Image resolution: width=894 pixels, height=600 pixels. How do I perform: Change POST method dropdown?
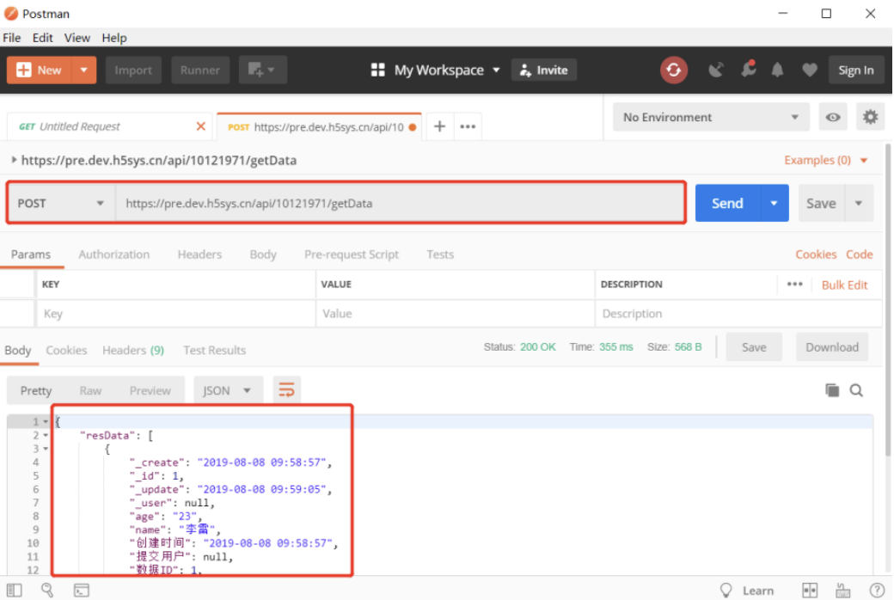point(61,203)
